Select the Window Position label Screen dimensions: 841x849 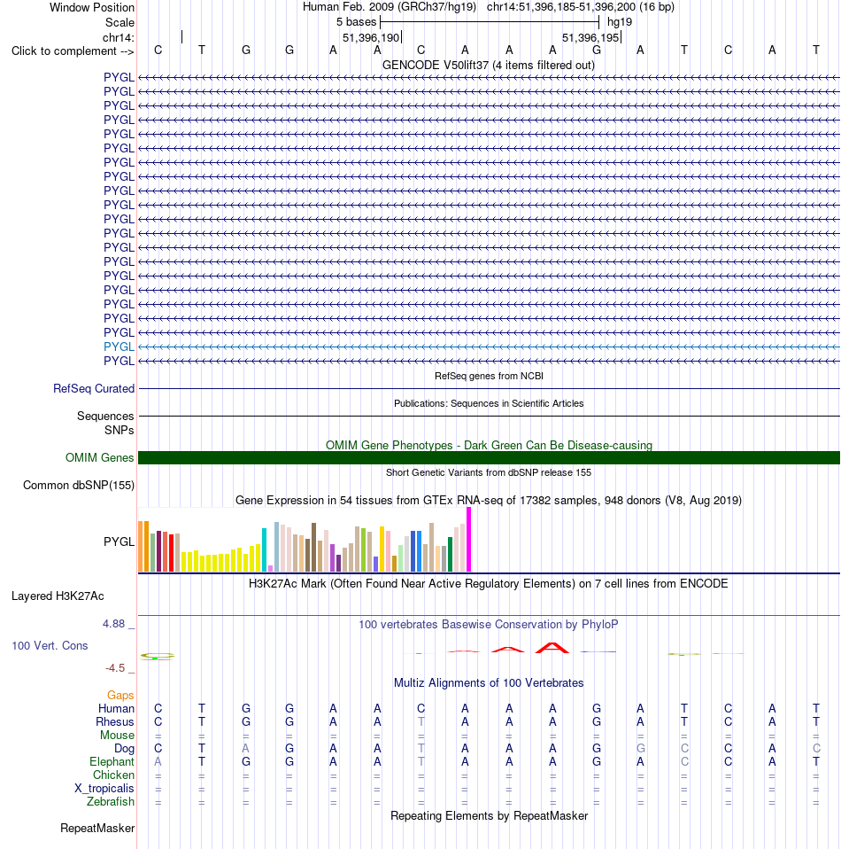pos(92,8)
